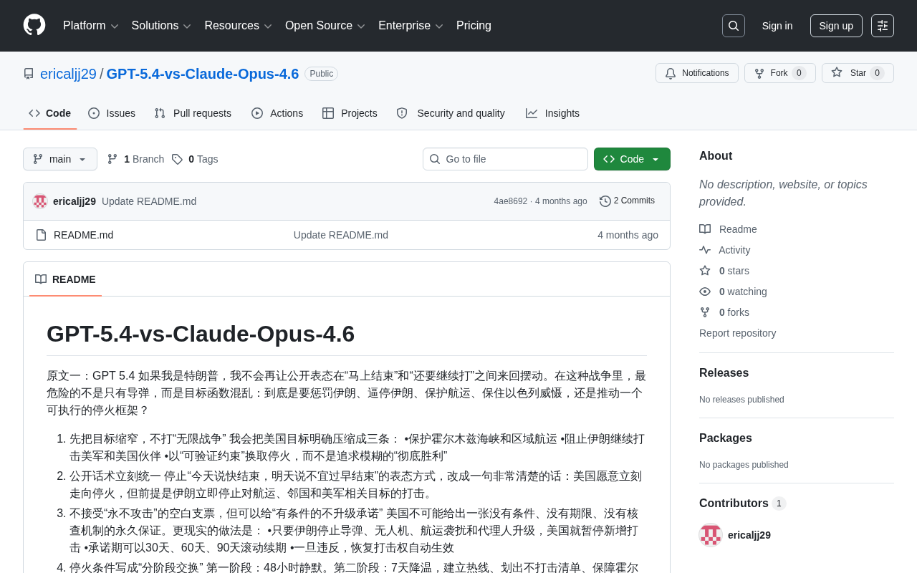View the 0 Tags link
917x573 pixels.
click(x=195, y=159)
